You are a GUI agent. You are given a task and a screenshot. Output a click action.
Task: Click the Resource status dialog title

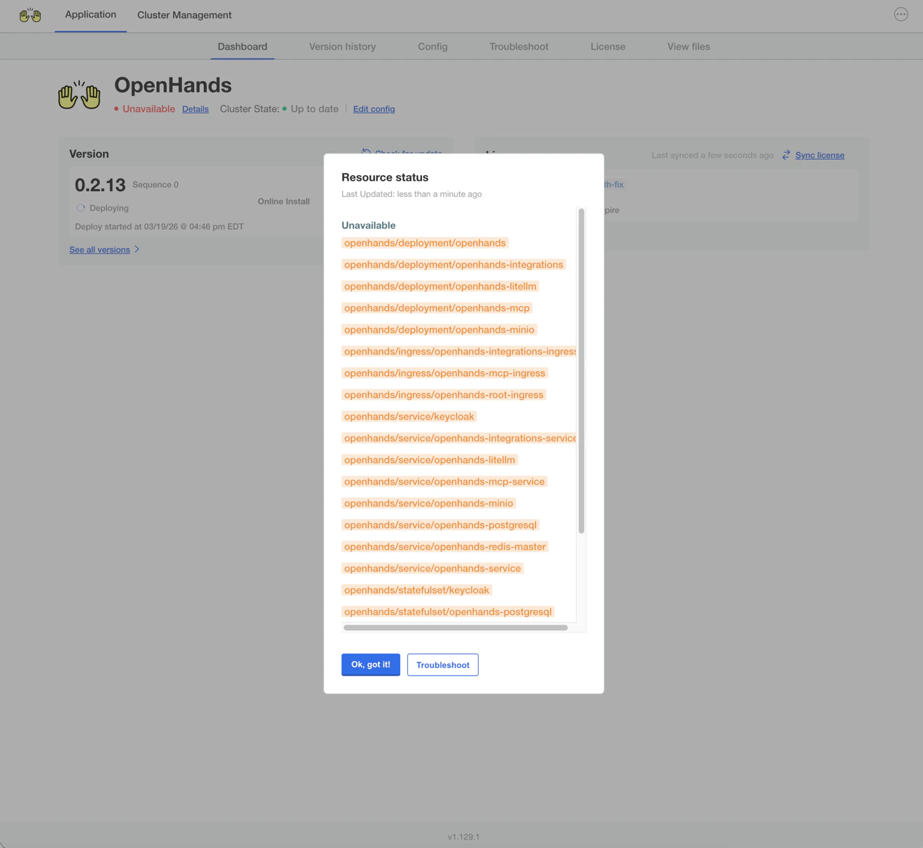(x=385, y=177)
